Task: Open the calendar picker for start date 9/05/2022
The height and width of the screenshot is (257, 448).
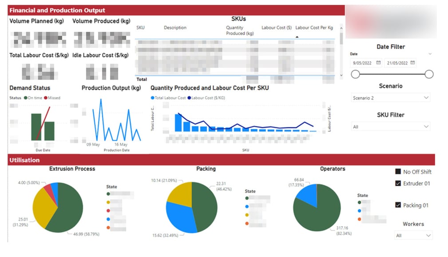Action: 378,62
